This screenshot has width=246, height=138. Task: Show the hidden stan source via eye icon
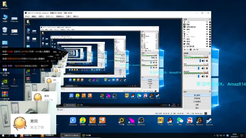tap(207, 32)
